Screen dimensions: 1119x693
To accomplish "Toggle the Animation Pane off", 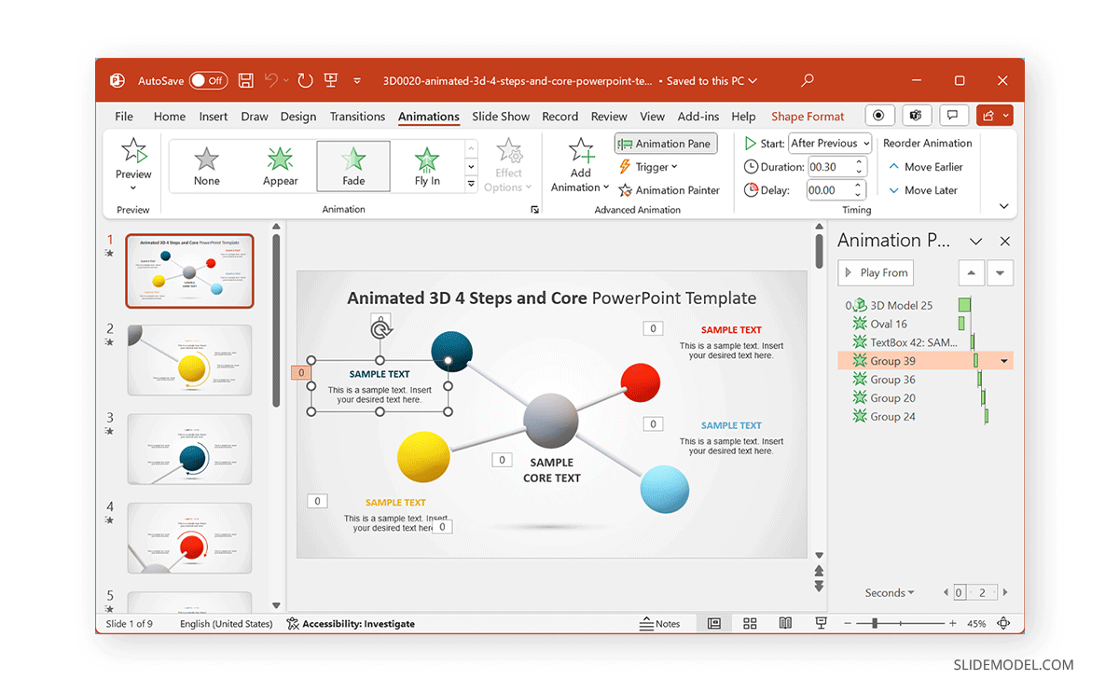I will (665, 143).
